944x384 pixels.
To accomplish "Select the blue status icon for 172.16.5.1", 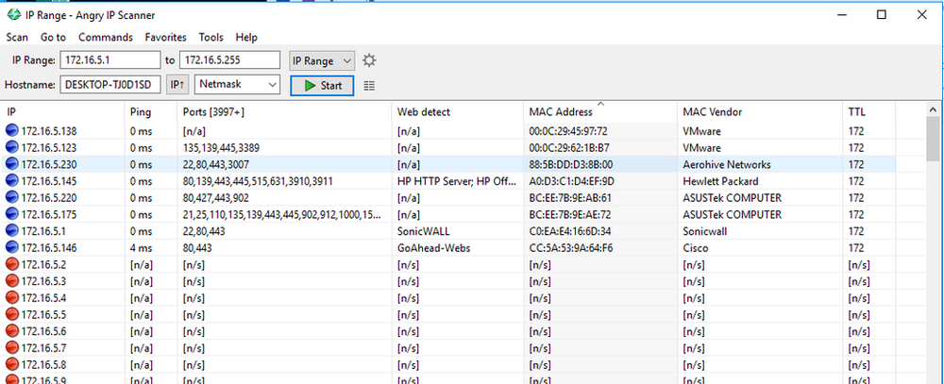I will tap(12, 231).
